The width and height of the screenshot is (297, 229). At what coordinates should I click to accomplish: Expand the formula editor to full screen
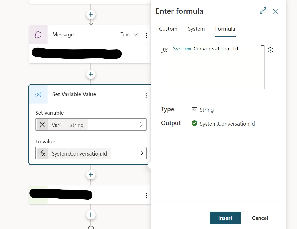262,11
